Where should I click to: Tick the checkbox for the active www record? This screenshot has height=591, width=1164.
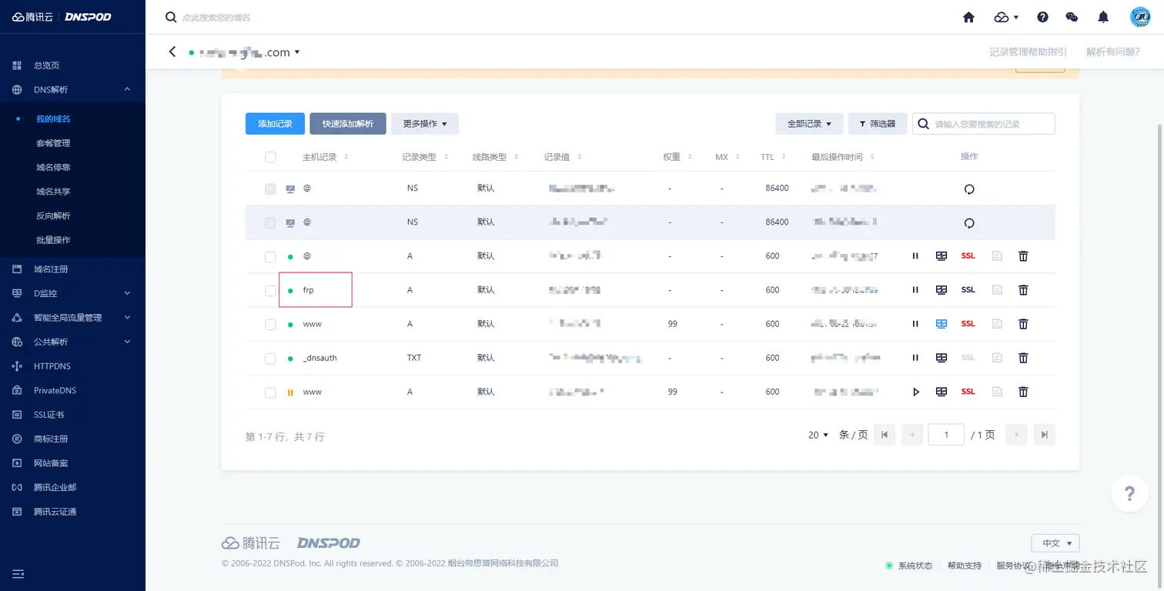[x=270, y=324]
